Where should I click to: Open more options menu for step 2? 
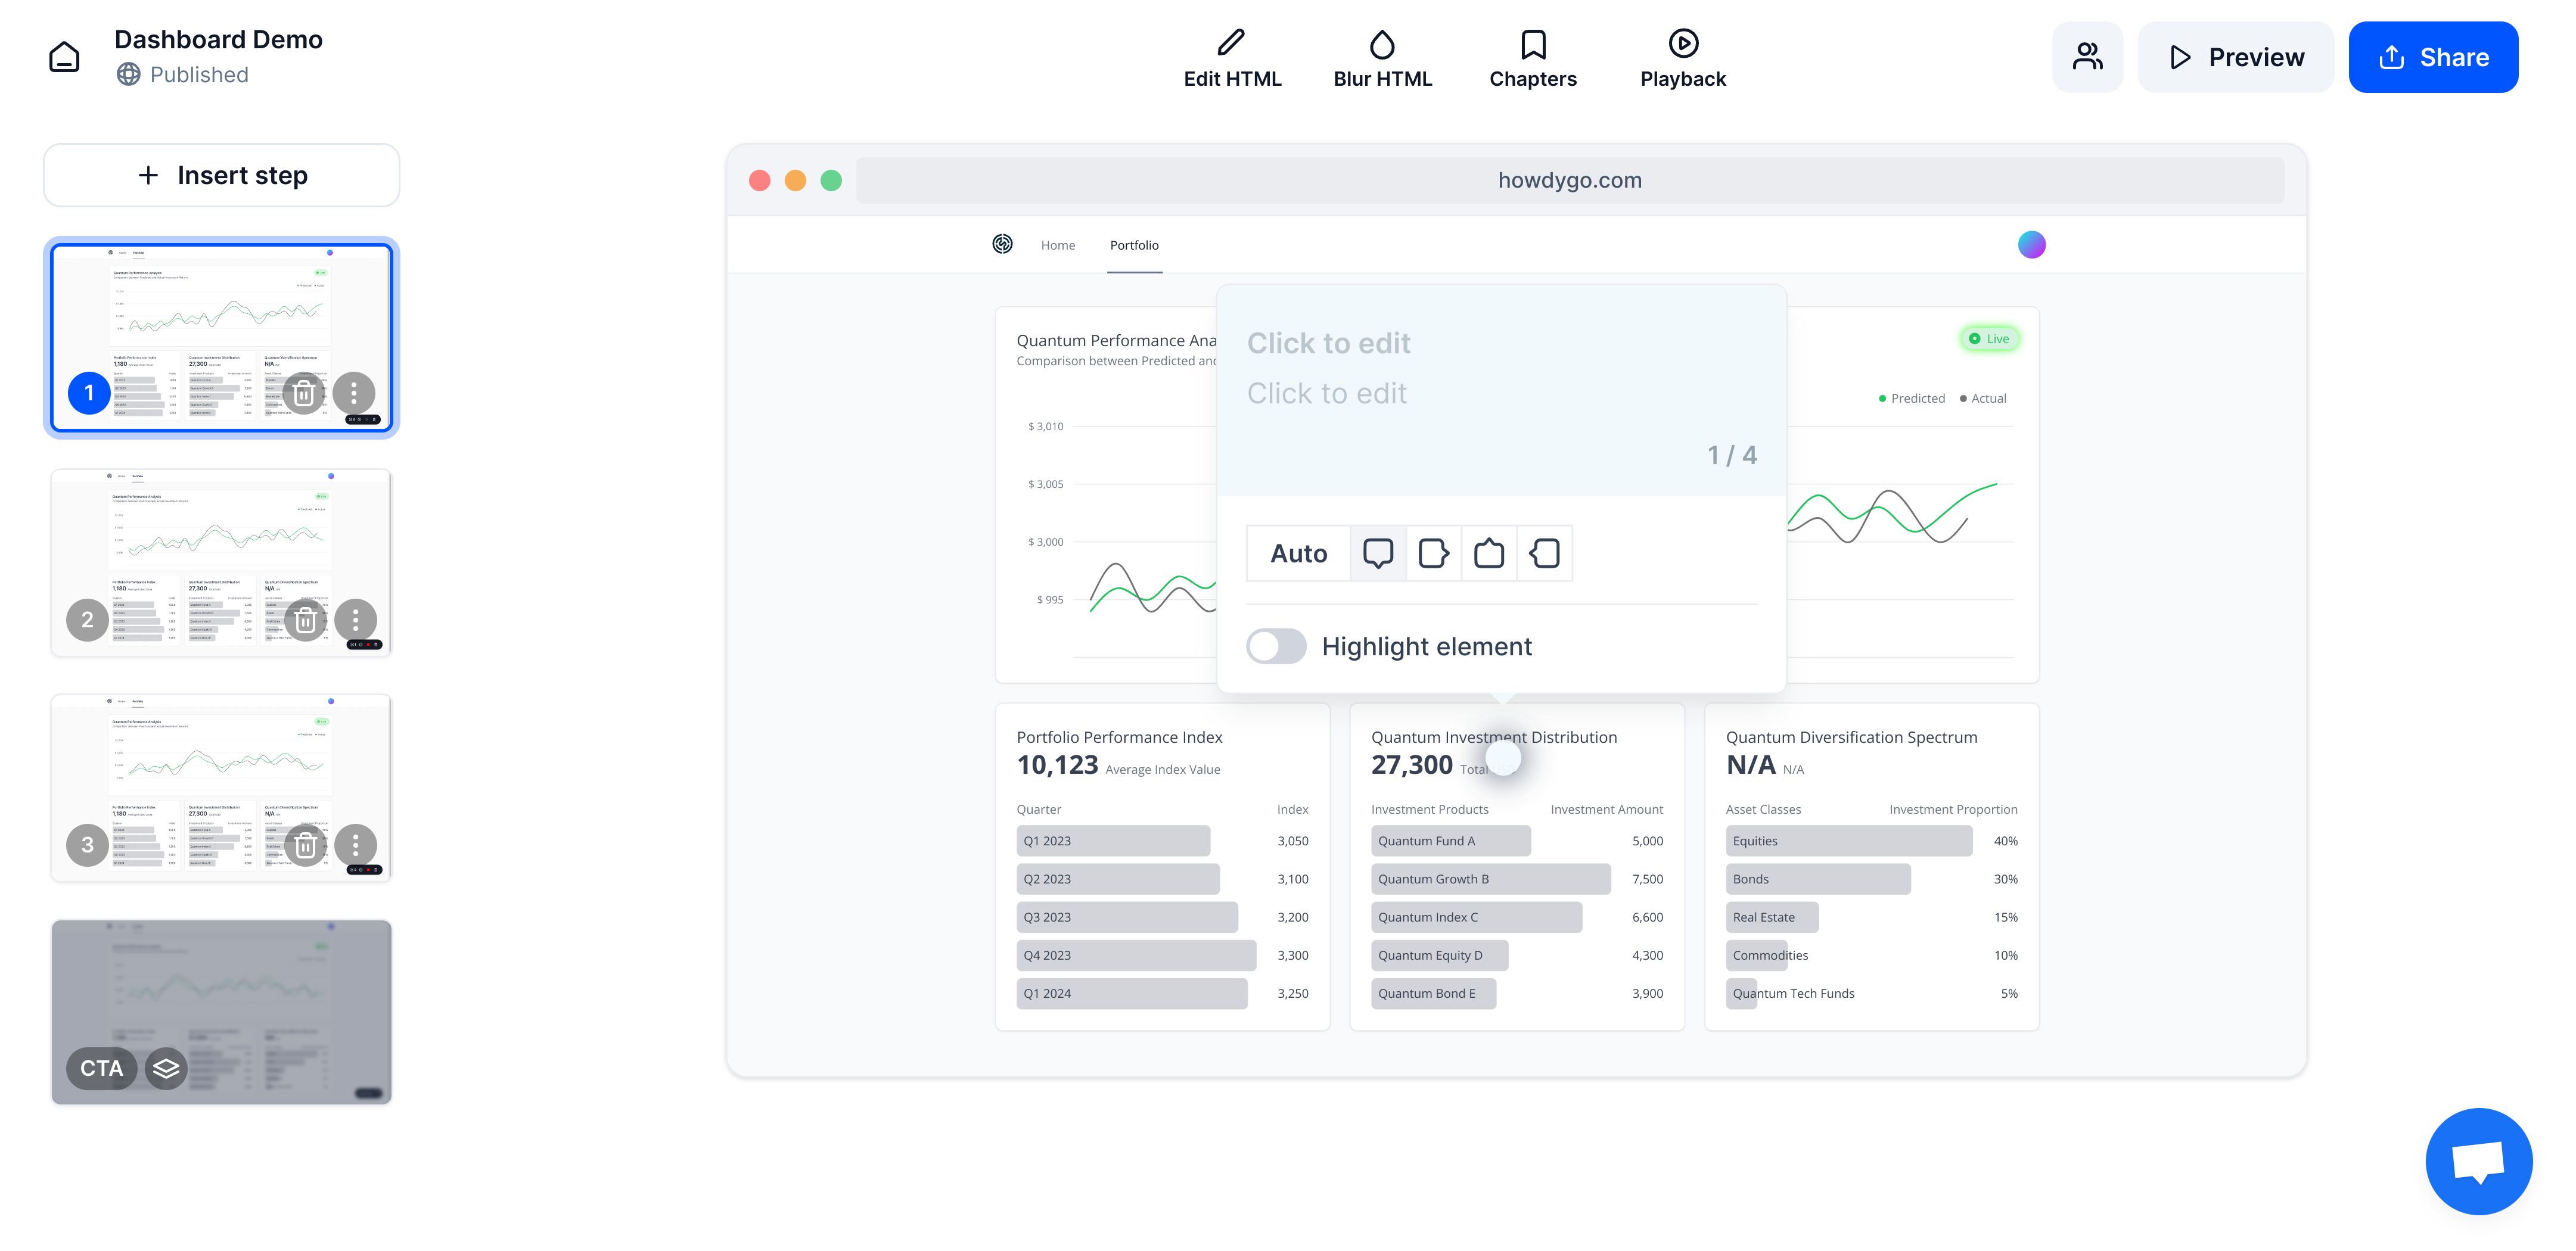355,620
